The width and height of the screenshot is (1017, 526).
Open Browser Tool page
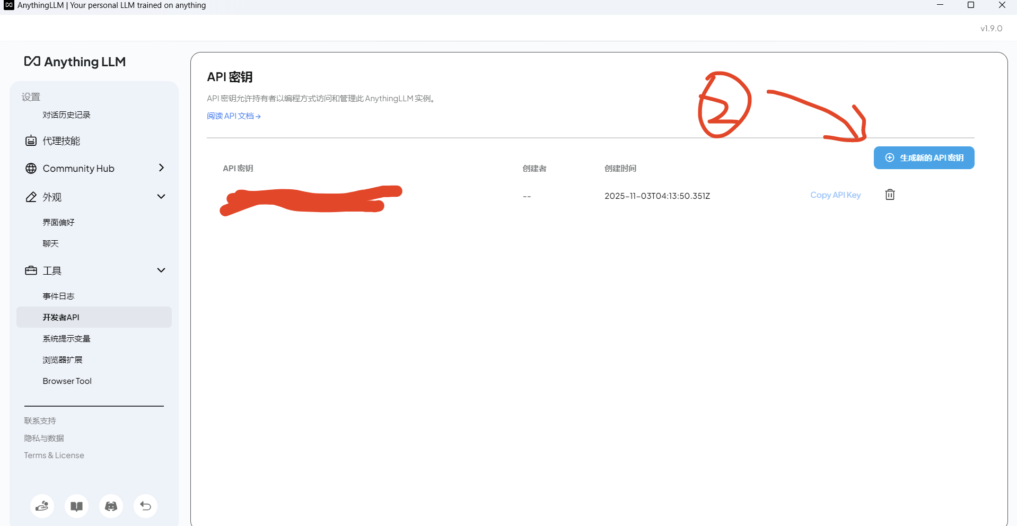point(67,381)
